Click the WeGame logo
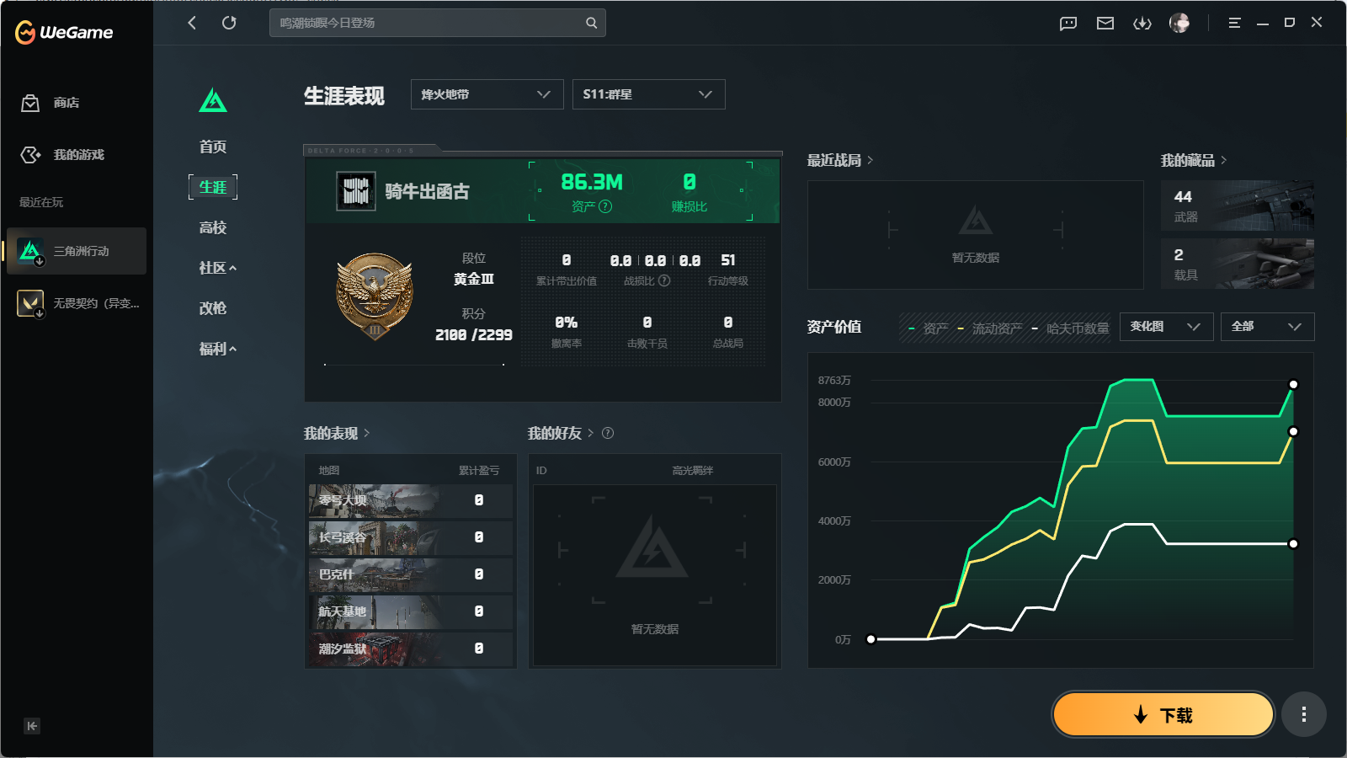 pos(64,33)
